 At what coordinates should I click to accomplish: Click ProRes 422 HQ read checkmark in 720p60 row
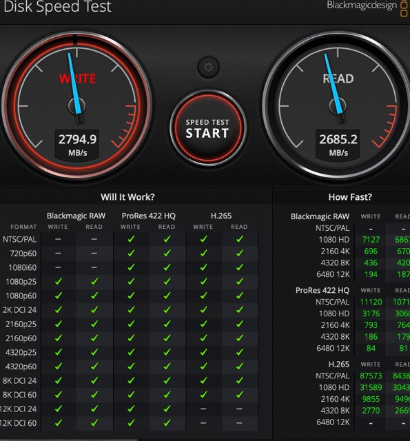point(167,253)
